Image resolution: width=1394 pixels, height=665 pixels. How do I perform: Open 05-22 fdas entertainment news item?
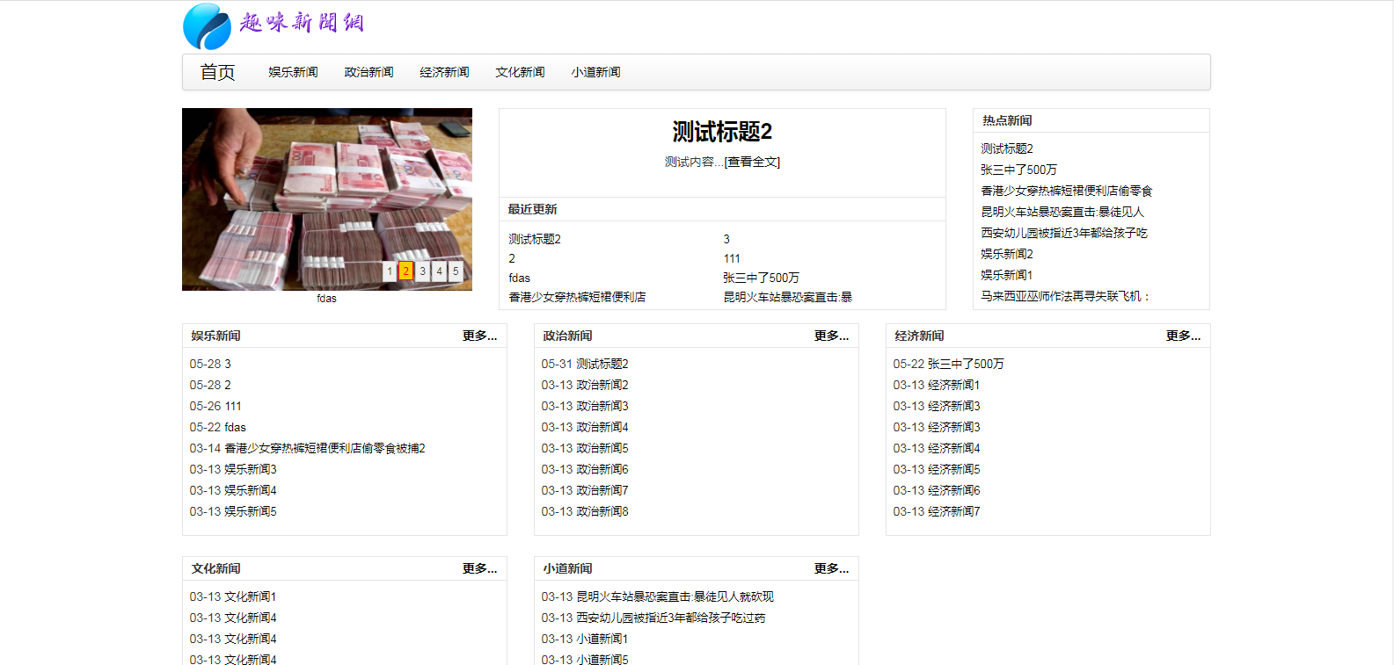pyautogui.click(x=218, y=427)
